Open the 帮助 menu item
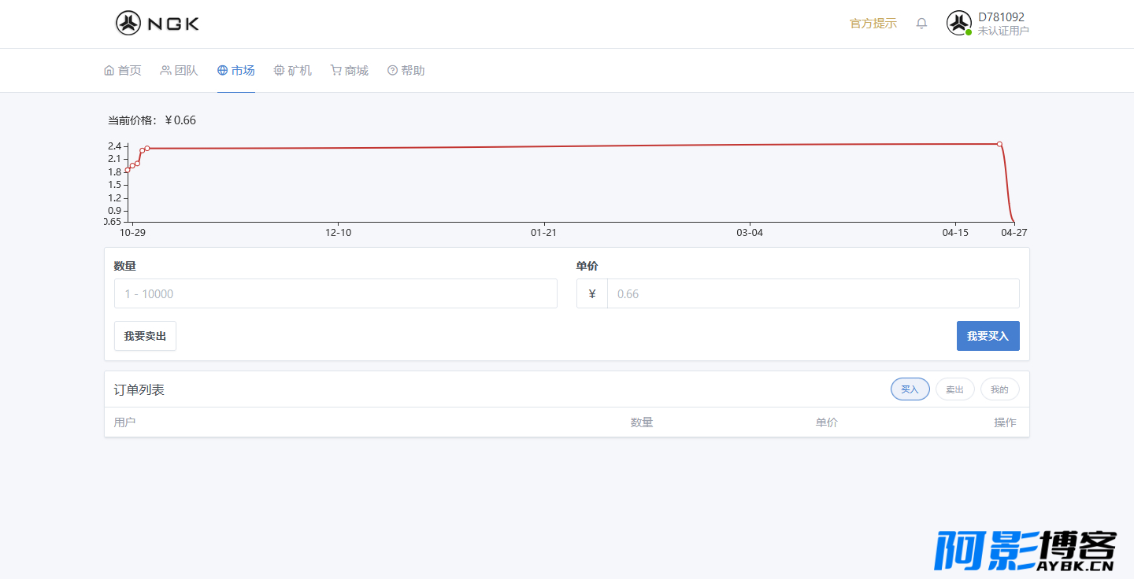 pyautogui.click(x=413, y=71)
